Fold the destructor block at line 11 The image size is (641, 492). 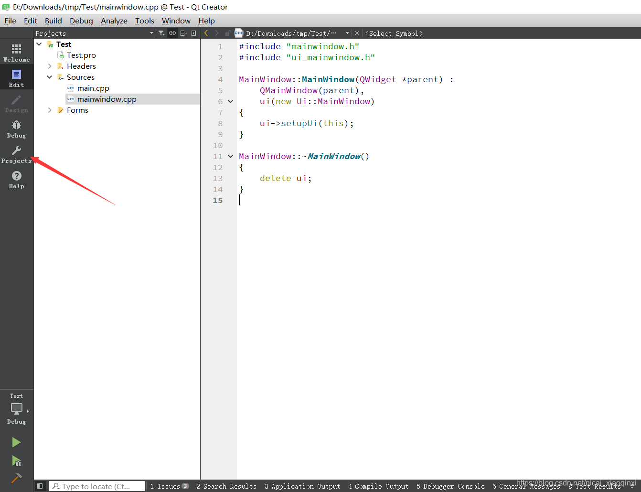[x=231, y=156]
